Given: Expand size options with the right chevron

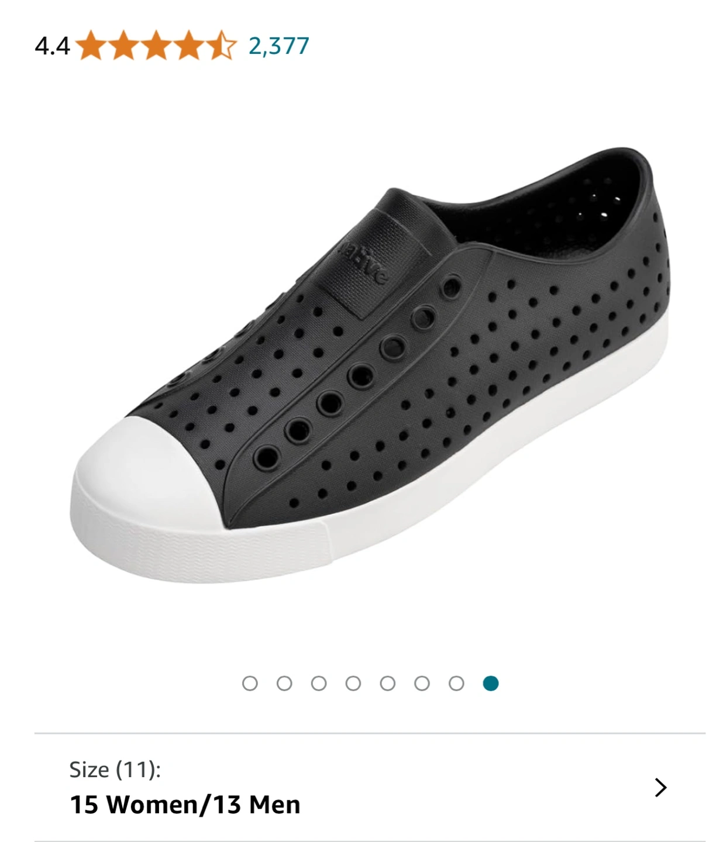Looking at the screenshot, I should pos(661,788).
